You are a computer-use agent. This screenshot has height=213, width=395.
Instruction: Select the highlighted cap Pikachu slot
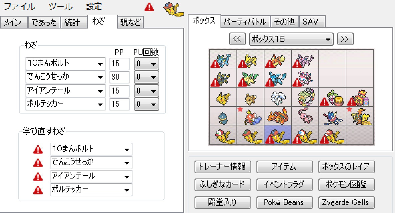[x=278, y=135]
